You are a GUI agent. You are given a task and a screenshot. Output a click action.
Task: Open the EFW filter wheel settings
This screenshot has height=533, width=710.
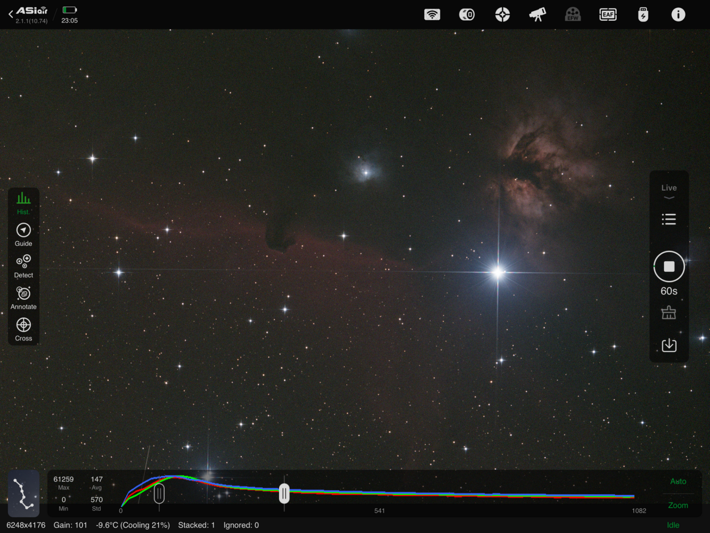573,14
